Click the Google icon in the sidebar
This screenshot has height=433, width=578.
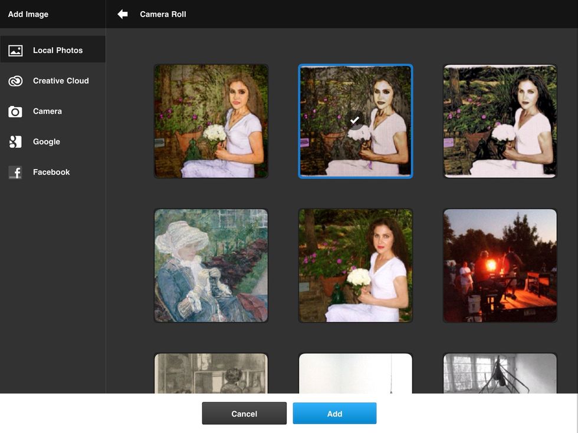15,141
